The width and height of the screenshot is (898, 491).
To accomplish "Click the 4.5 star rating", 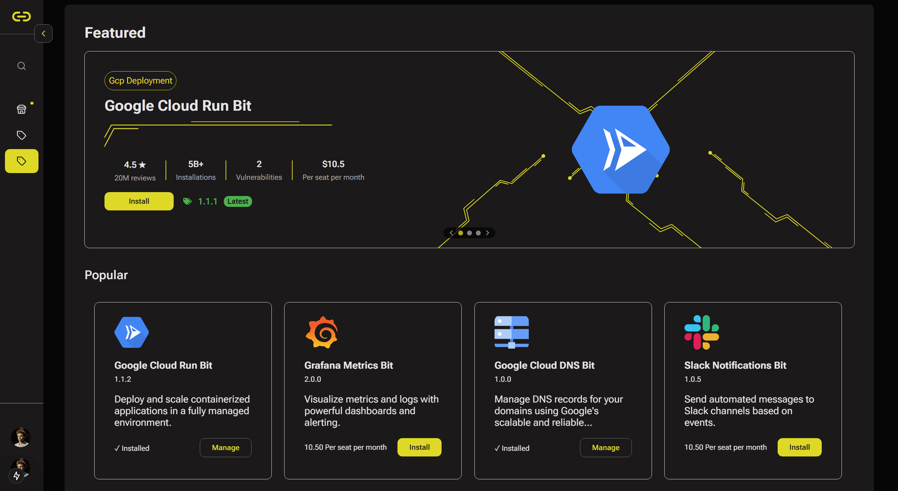I will point(135,165).
